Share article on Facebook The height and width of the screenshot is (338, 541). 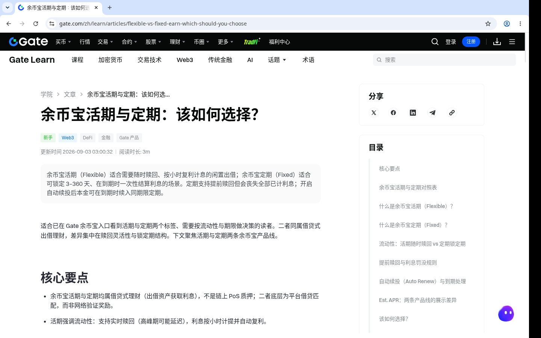(393, 113)
